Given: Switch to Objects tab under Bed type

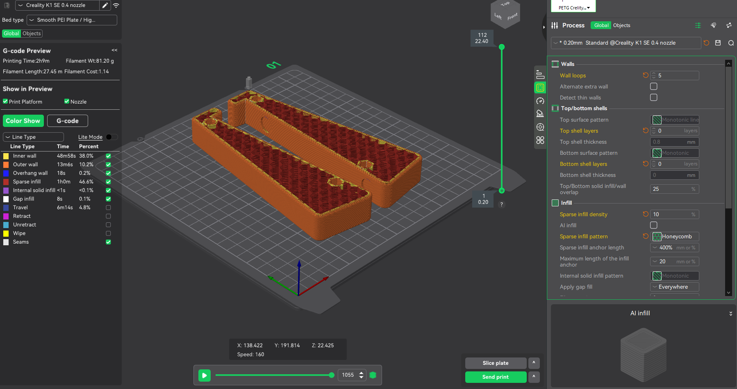Looking at the screenshot, I should (x=32, y=34).
